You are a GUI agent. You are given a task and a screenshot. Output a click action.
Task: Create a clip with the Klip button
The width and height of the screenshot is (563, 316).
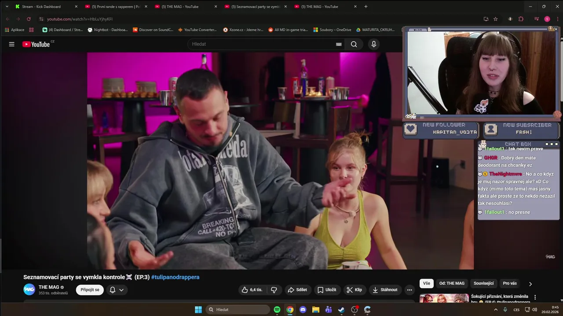[354, 290]
